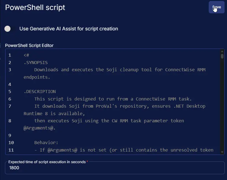This screenshot has height=180, width=227.
Task: Click the Save button
Action: pyautogui.click(x=217, y=7)
